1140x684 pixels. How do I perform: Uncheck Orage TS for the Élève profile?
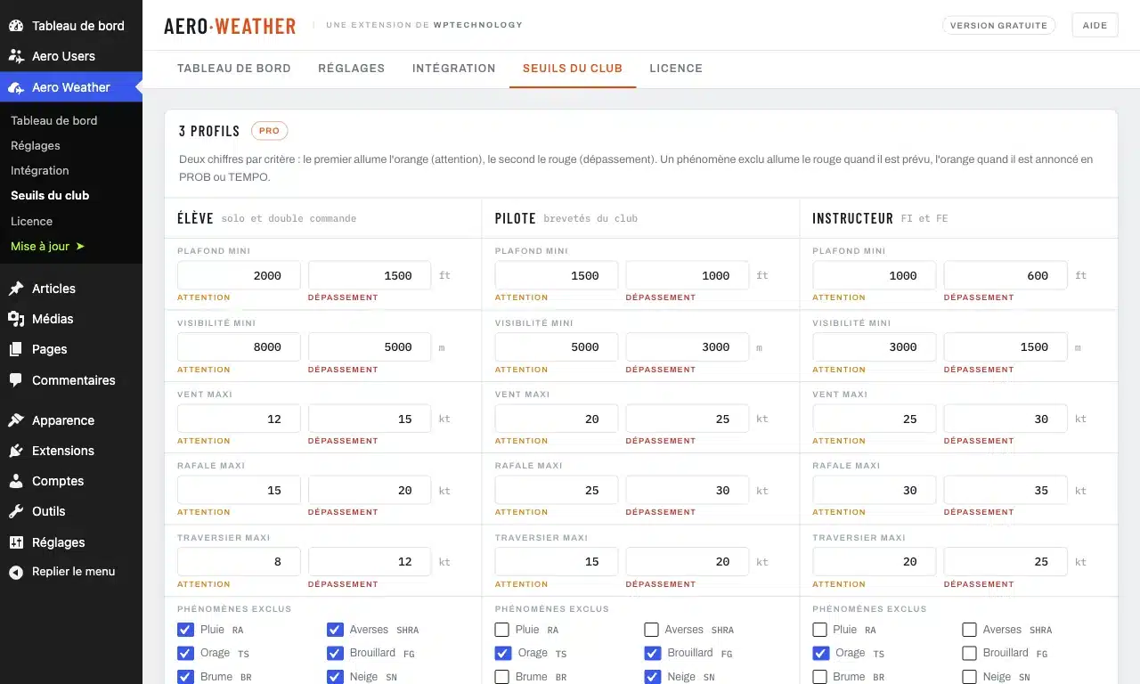185,653
